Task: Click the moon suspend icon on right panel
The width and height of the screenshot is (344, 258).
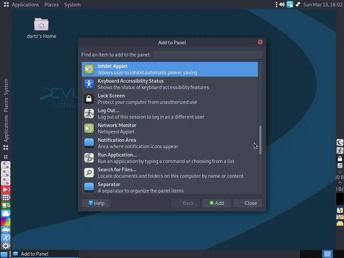Action: pos(340,142)
